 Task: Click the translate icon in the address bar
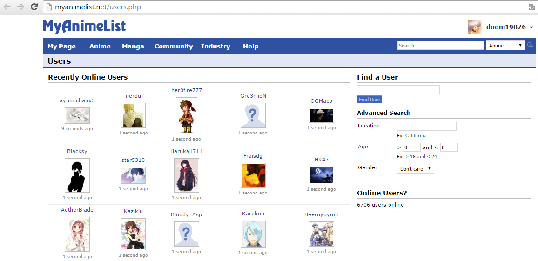531,7
